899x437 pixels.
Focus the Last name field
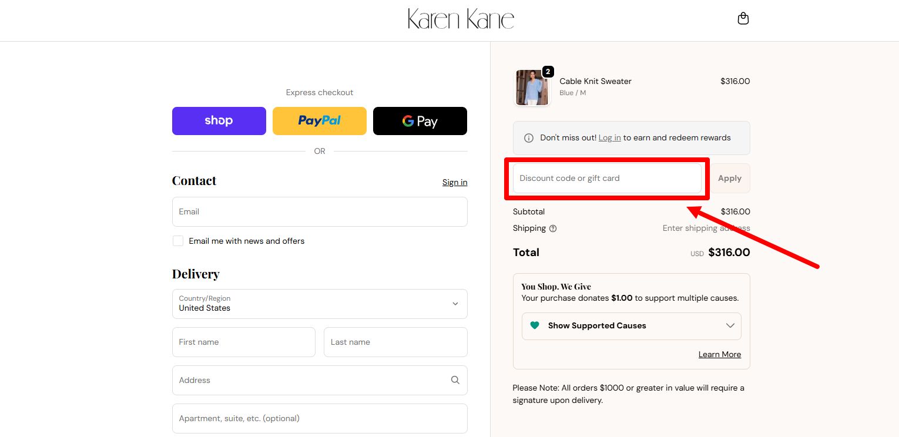(x=395, y=342)
